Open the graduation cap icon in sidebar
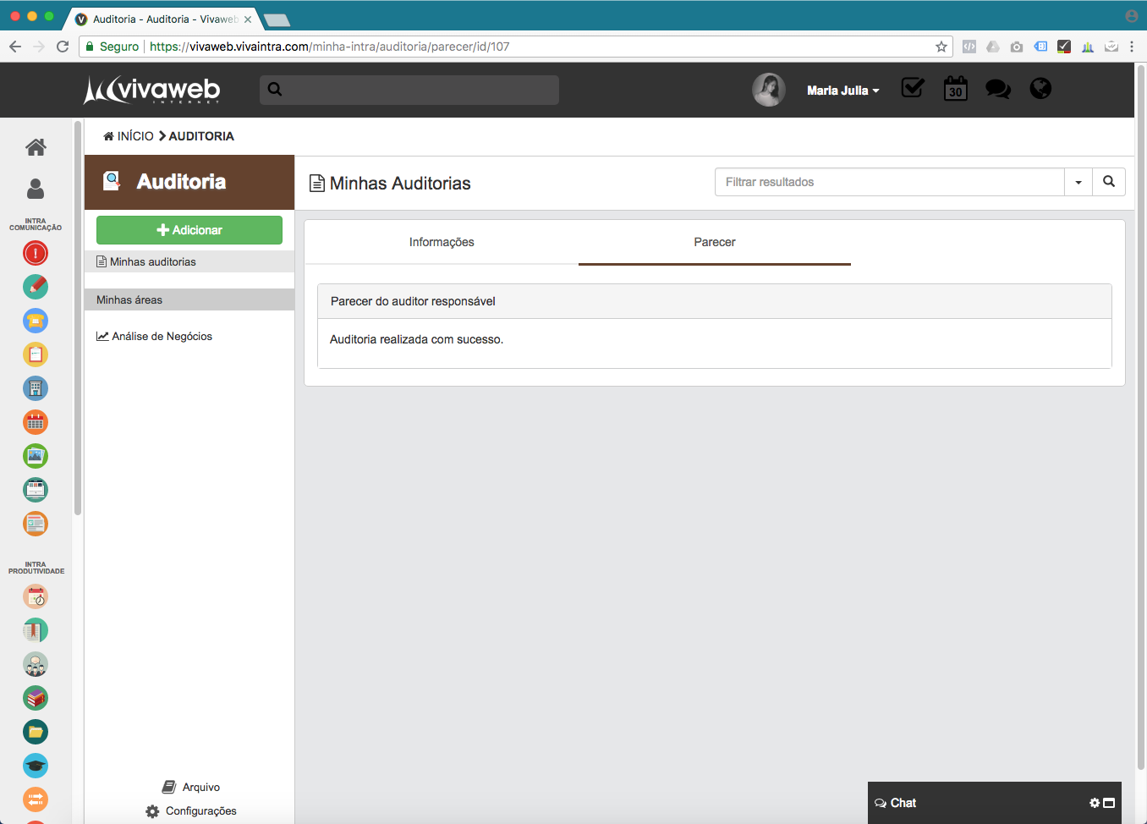1147x824 pixels. tap(36, 766)
